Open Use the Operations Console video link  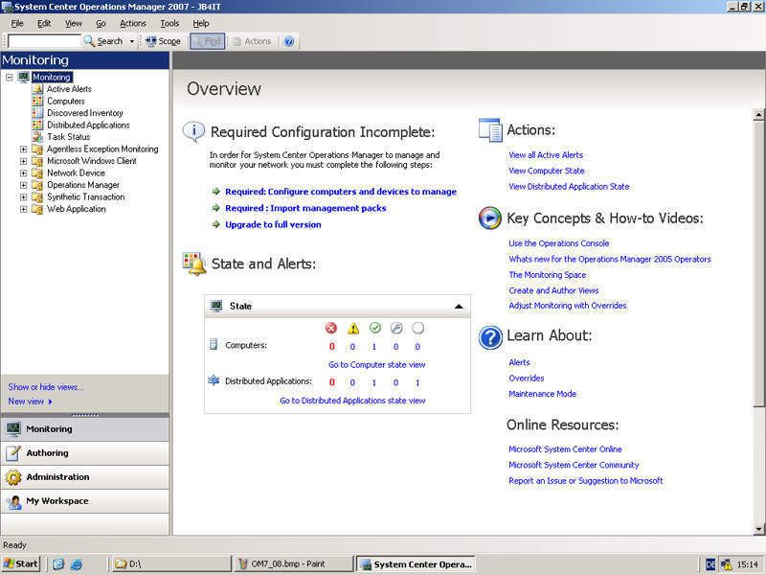click(559, 243)
